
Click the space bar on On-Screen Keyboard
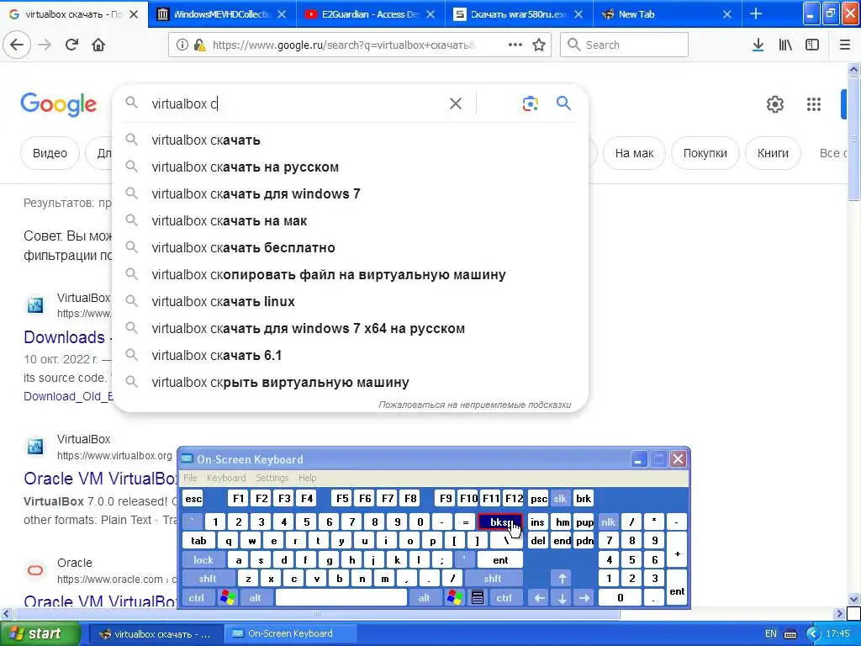pos(341,598)
